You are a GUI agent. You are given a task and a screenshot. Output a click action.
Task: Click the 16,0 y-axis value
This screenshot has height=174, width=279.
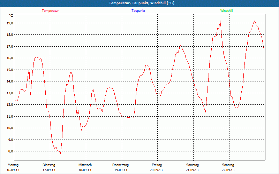coord(10,58)
